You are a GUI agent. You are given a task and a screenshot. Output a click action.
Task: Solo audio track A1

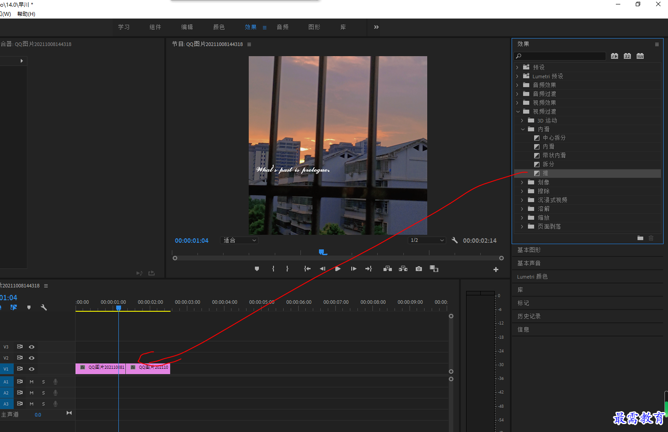(43, 382)
